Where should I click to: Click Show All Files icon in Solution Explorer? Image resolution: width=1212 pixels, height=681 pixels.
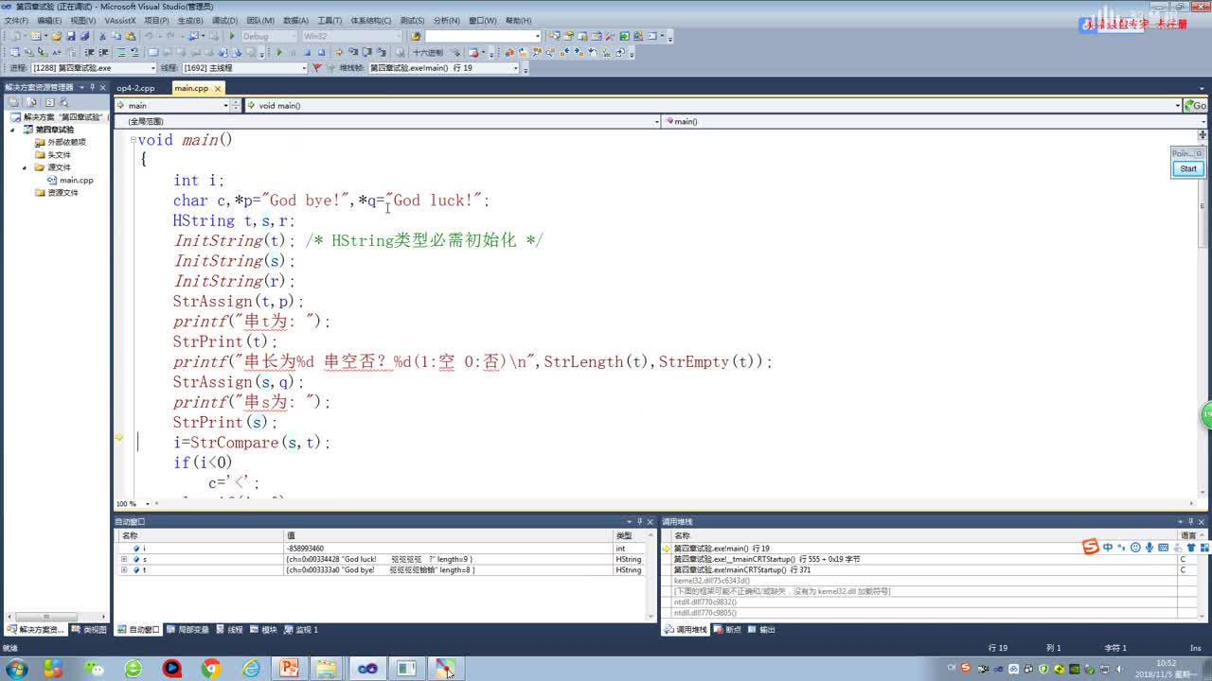click(31, 101)
